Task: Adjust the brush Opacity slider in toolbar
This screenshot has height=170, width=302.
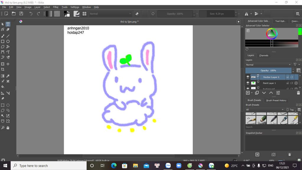Action: pyautogui.click(x=175, y=14)
